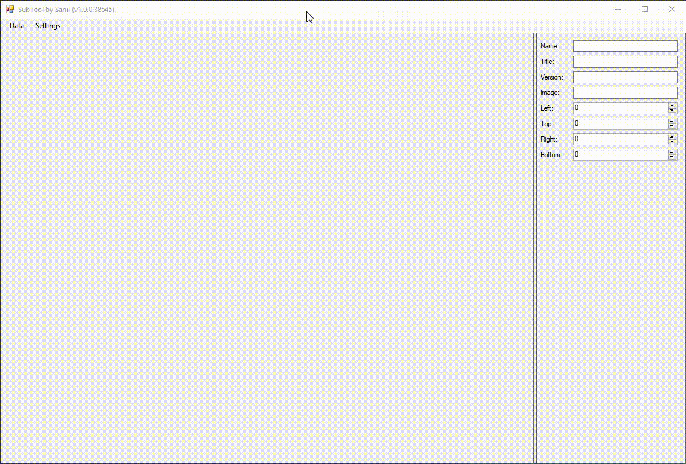This screenshot has height=464, width=686.
Task: Lower the Right value with its down arrow
Action: point(672,142)
